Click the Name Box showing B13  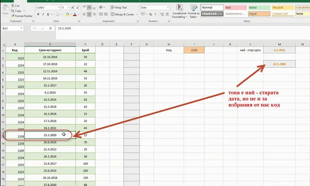point(11,28)
